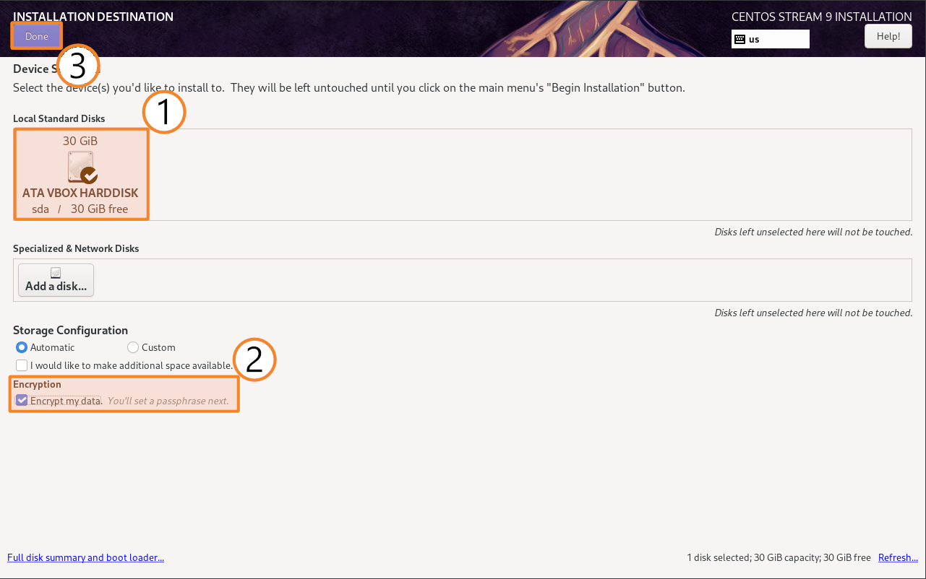Viewport: 926px width, 579px height.
Task: Toggle the 'Encrypt my data' checkbox
Action: pyautogui.click(x=22, y=400)
